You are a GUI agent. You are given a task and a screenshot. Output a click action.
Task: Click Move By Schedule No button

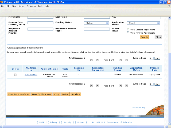[x=19, y=94]
